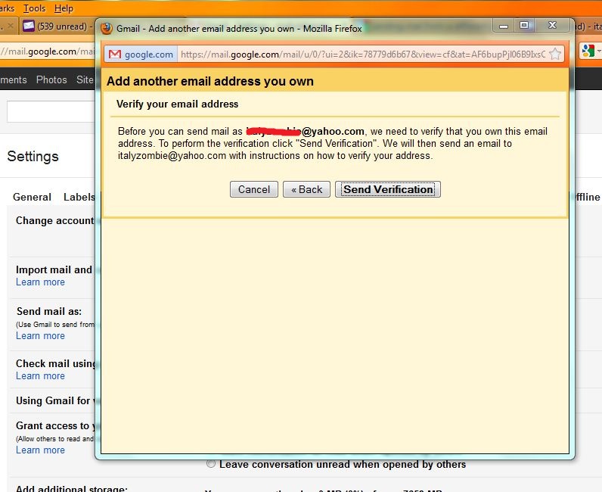Screen dimensions: 602x492
Task: Click the Verify your email address heading
Action: [x=178, y=104]
